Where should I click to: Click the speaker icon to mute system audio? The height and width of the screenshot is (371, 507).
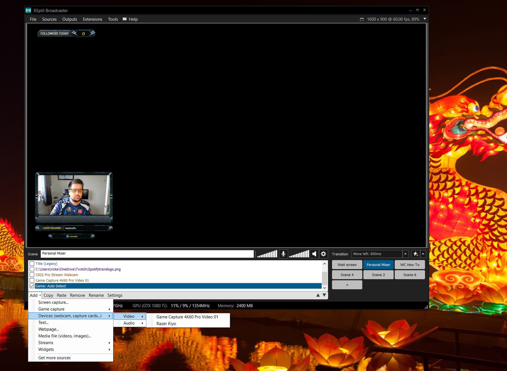coord(314,253)
